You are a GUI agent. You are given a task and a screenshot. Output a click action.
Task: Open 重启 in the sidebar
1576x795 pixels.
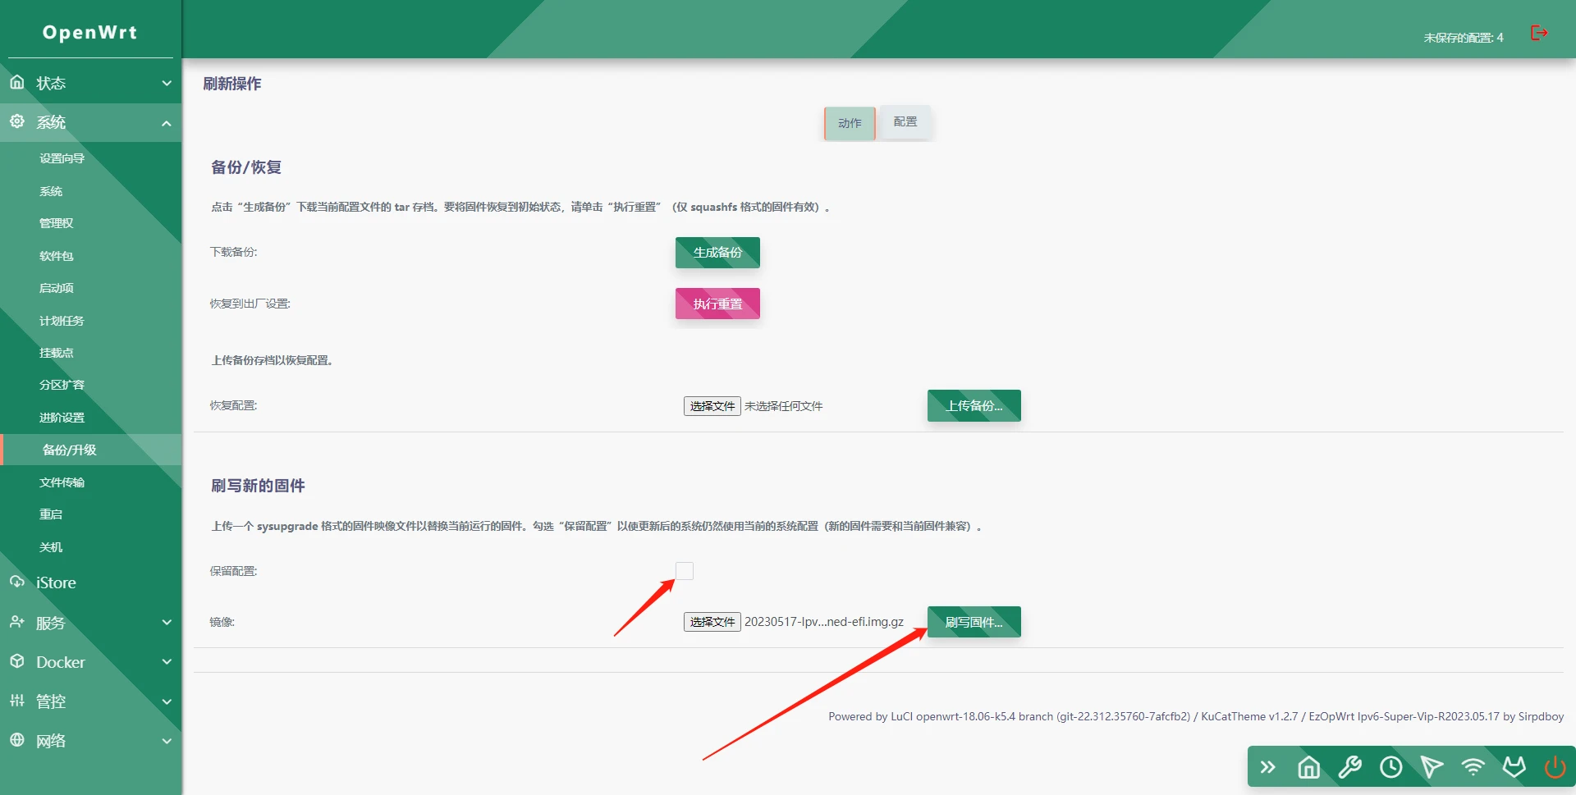[51, 514]
